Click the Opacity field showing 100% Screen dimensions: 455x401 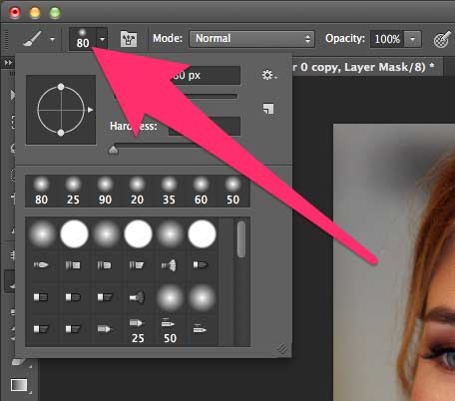[387, 39]
